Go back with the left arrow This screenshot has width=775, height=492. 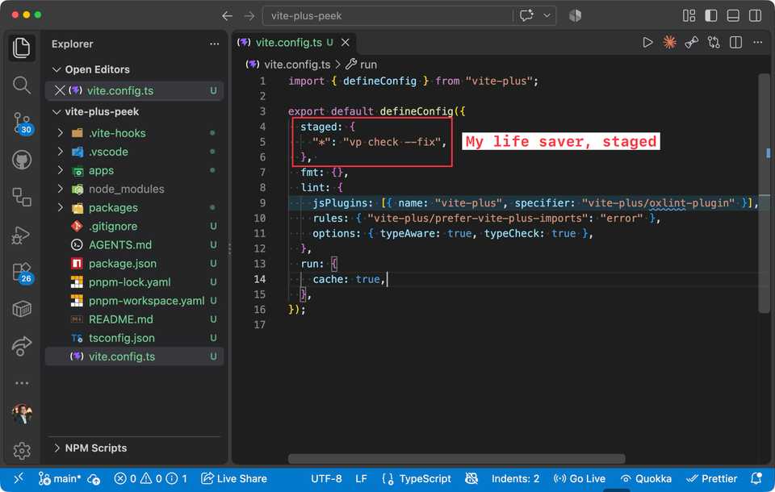[x=227, y=16]
